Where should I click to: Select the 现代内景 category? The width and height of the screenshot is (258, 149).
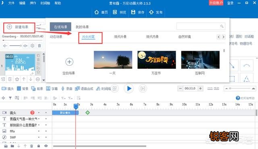tap(152, 37)
